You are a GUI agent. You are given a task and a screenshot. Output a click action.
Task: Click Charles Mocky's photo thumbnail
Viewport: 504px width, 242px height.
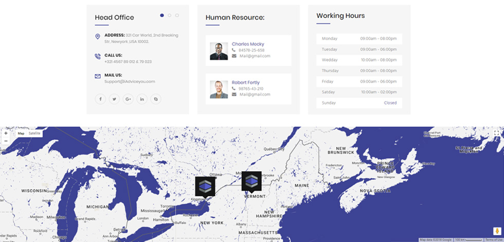[219, 51]
